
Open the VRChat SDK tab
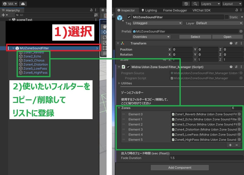pos(201,10)
